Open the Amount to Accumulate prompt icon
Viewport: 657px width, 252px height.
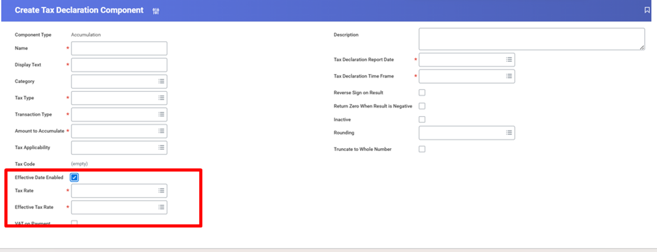click(x=161, y=131)
